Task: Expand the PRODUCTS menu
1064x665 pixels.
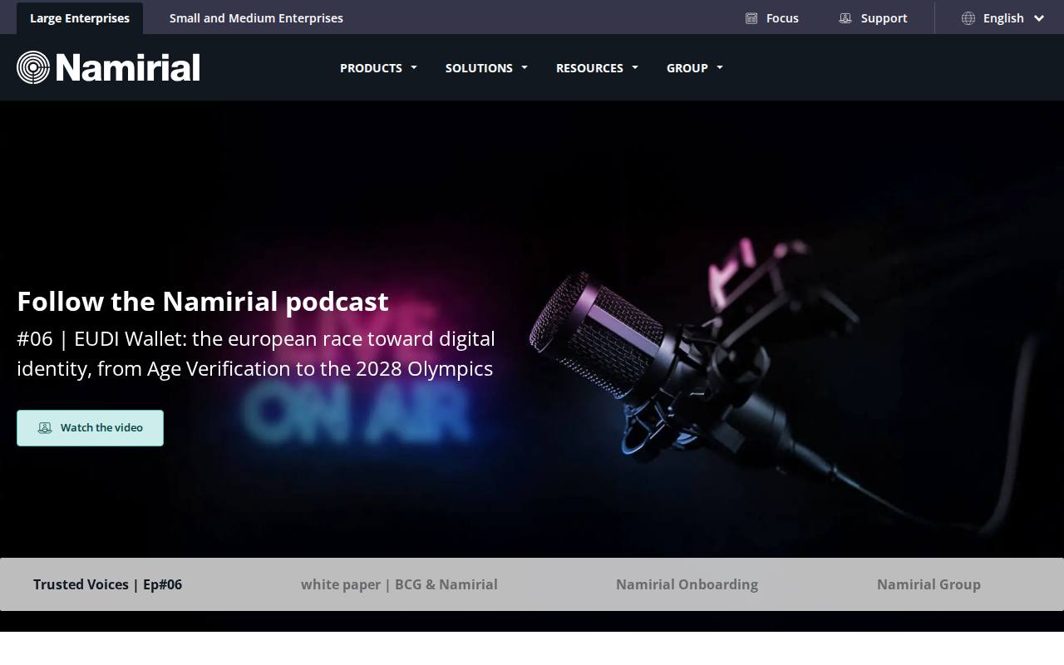Action: click(x=378, y=68)
